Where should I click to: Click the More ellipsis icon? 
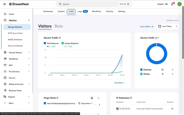pos(5,103)
